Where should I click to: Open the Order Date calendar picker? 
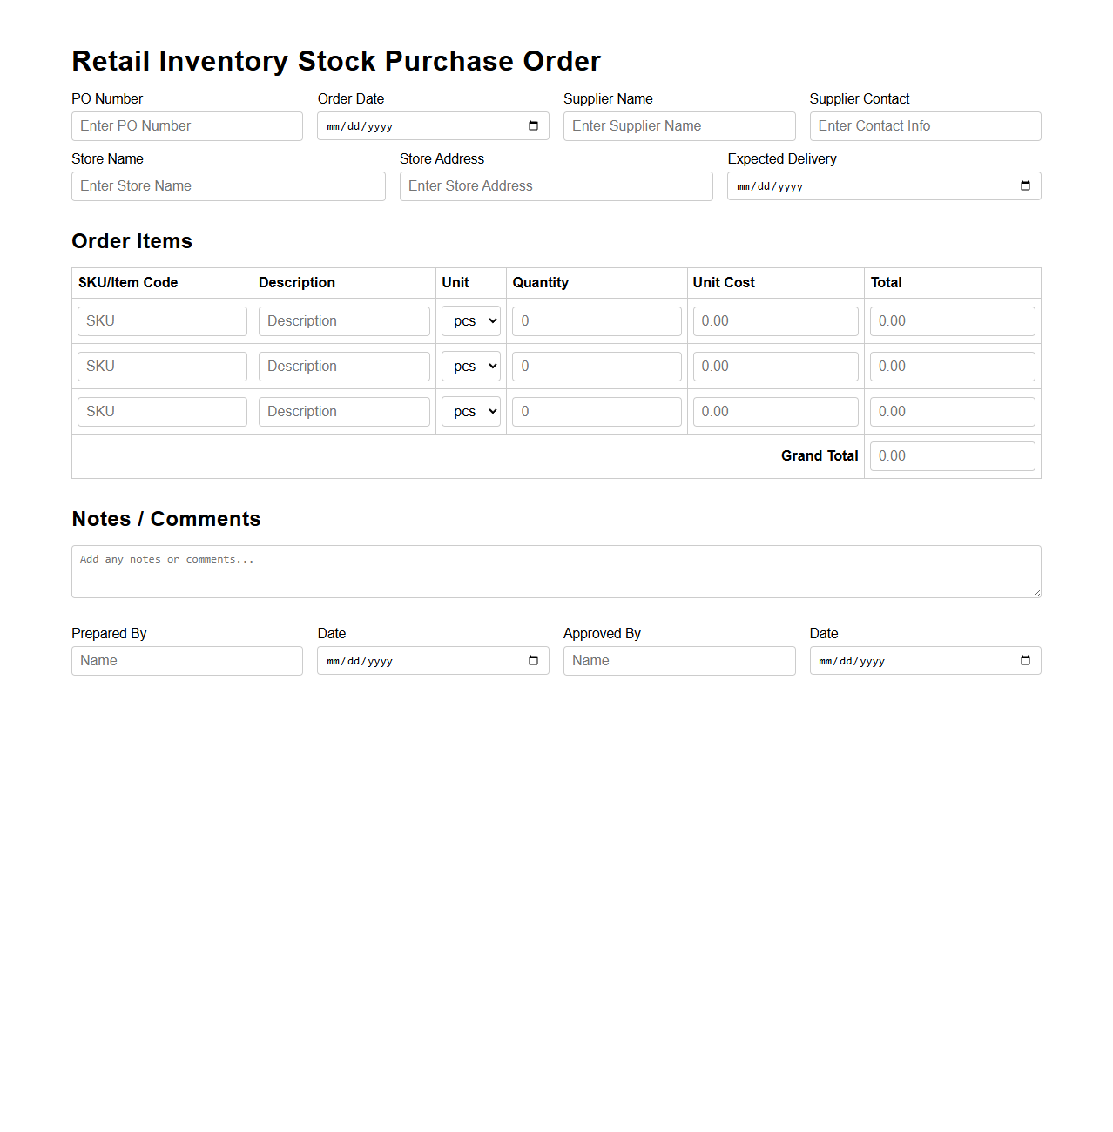pos(532,125)
